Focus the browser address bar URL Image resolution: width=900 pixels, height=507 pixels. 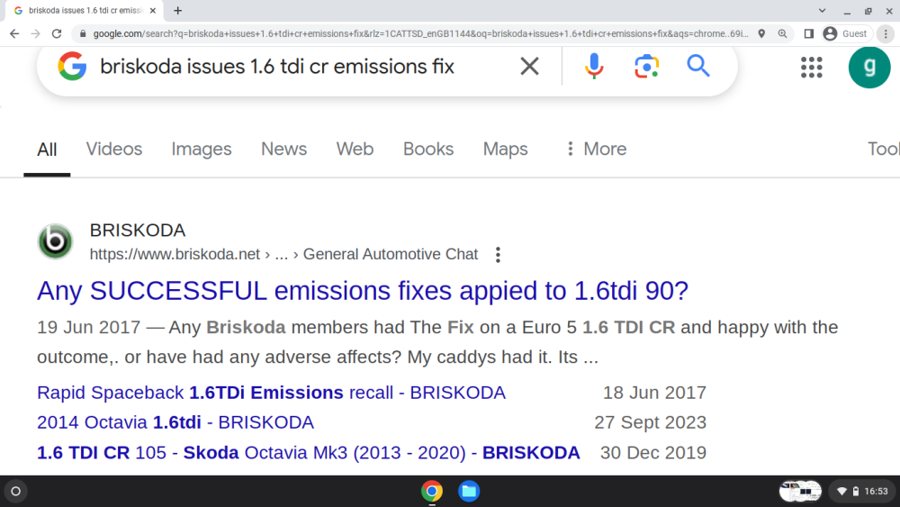[x=420, y=34]
